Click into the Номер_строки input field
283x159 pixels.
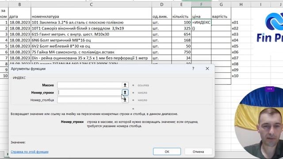(x=89, y=92)
